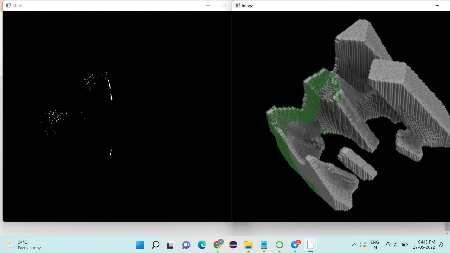Open the sync update tray icon
The width and height of the screenshot is (450, 253).
tap(363, 245)
